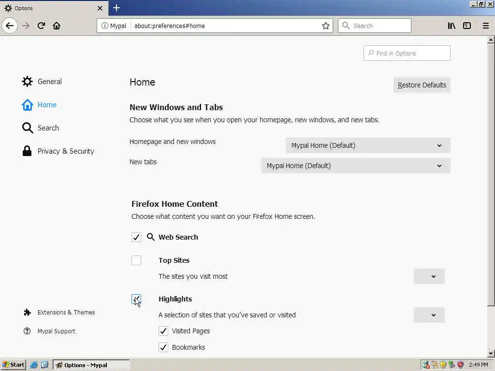Enable the Top Sites checkbox
Screen dimensions: 495x371
pos(136,260)
